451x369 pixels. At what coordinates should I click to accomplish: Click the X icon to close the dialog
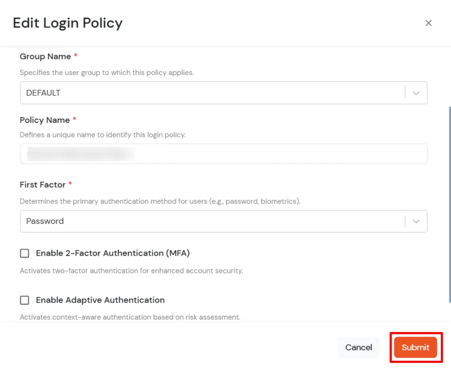point(429,22)
